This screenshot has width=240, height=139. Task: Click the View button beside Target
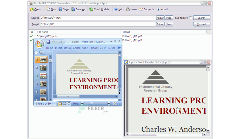point(169,24)
